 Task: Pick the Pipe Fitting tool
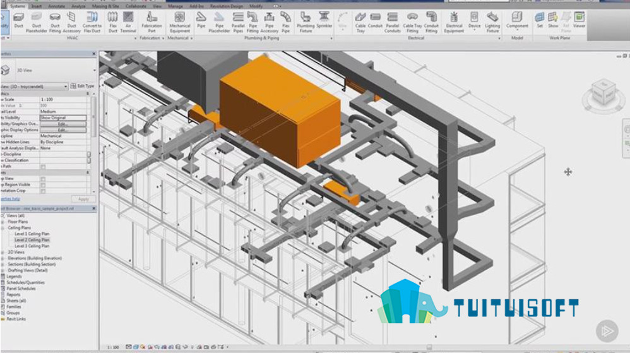click(x=253, y=22)
